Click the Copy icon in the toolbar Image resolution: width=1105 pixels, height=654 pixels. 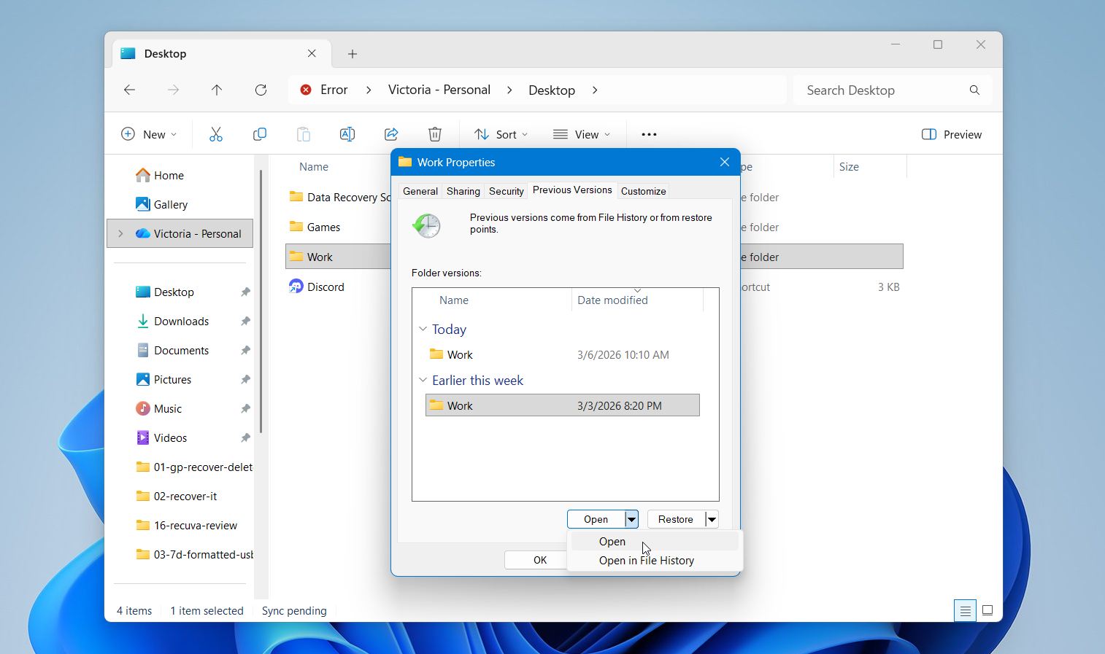(260, 134)
